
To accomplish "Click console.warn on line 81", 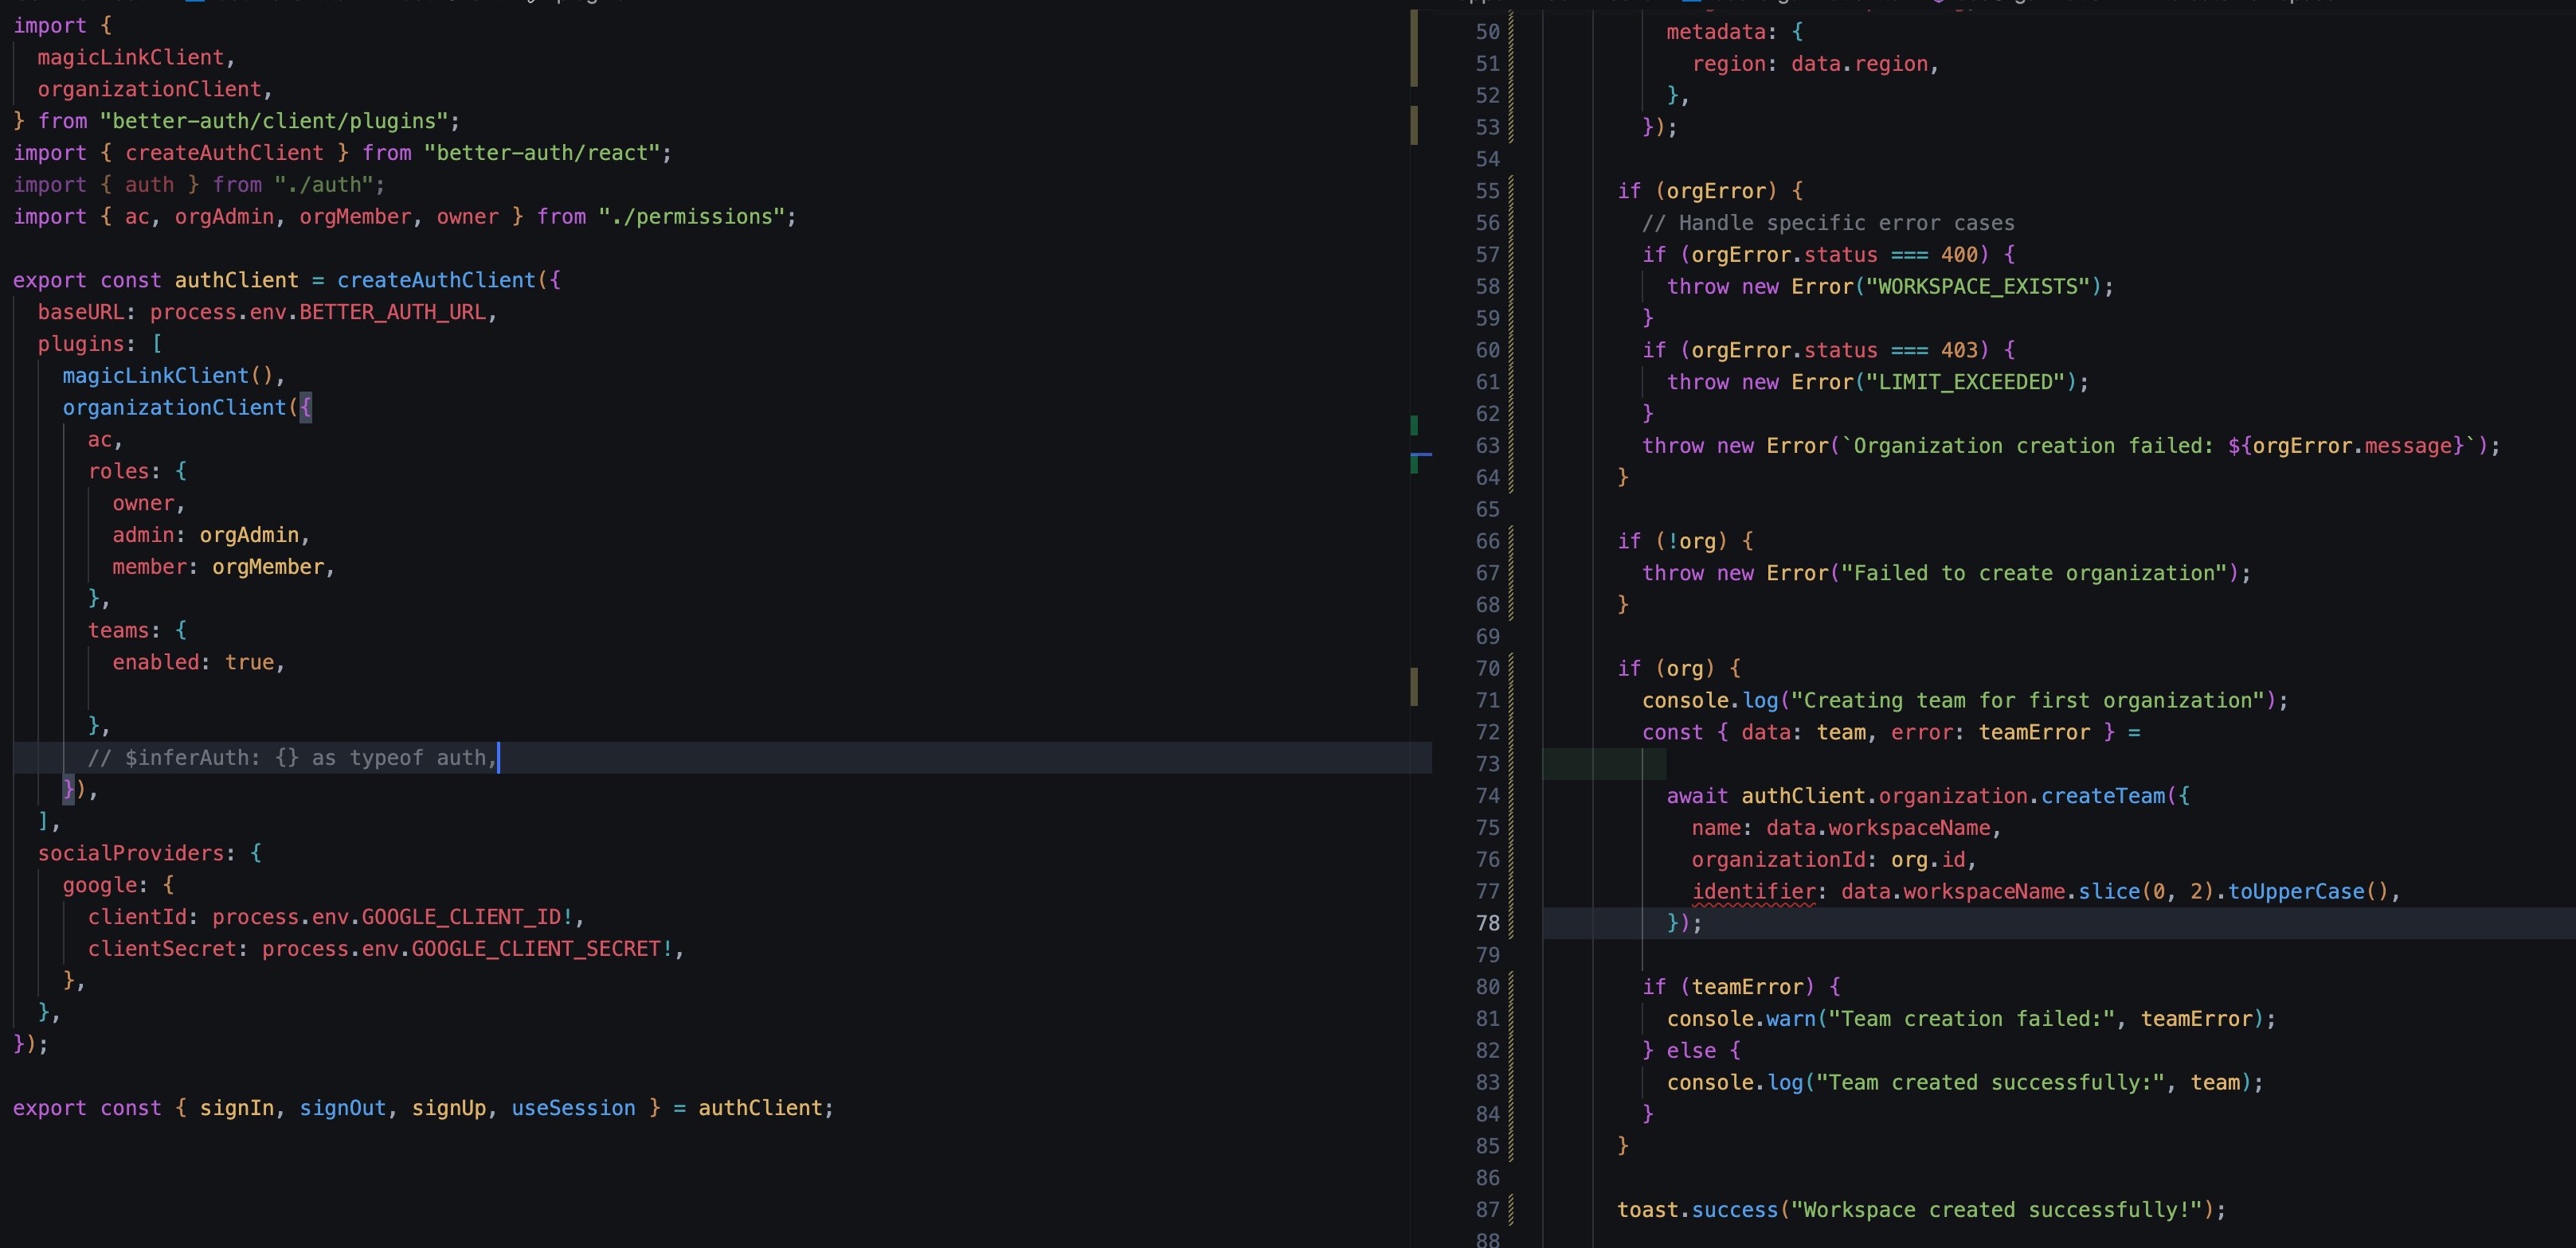I will [1741, 1020].
